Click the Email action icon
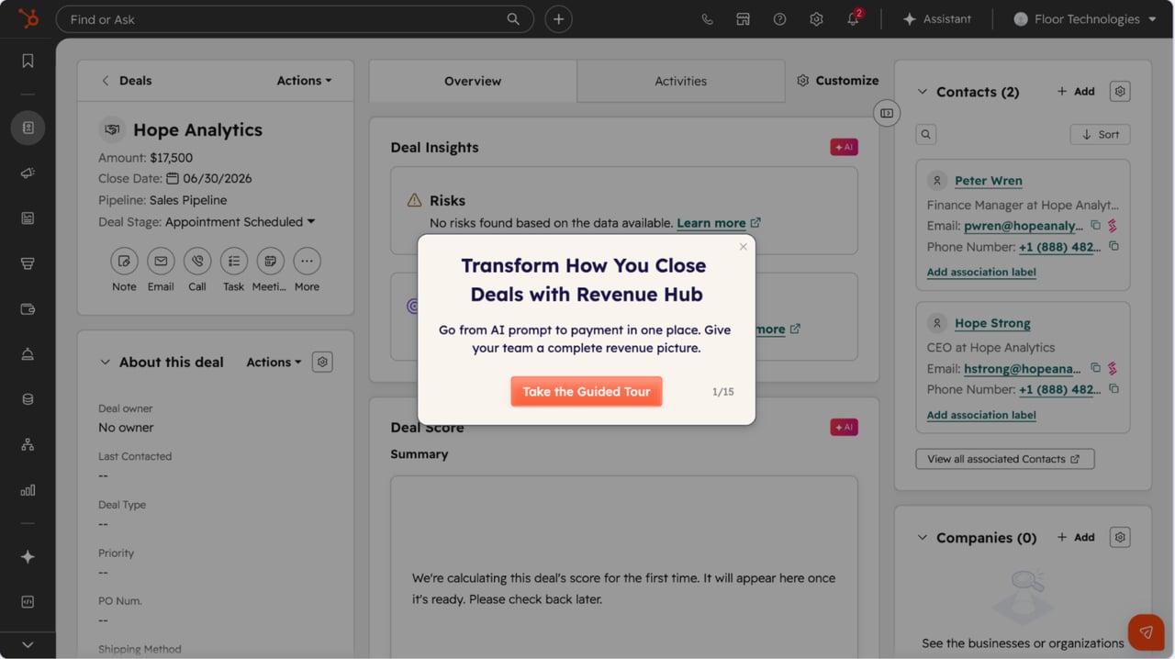The width and height of the screenshot is (1175, 659). click(161, 262)
